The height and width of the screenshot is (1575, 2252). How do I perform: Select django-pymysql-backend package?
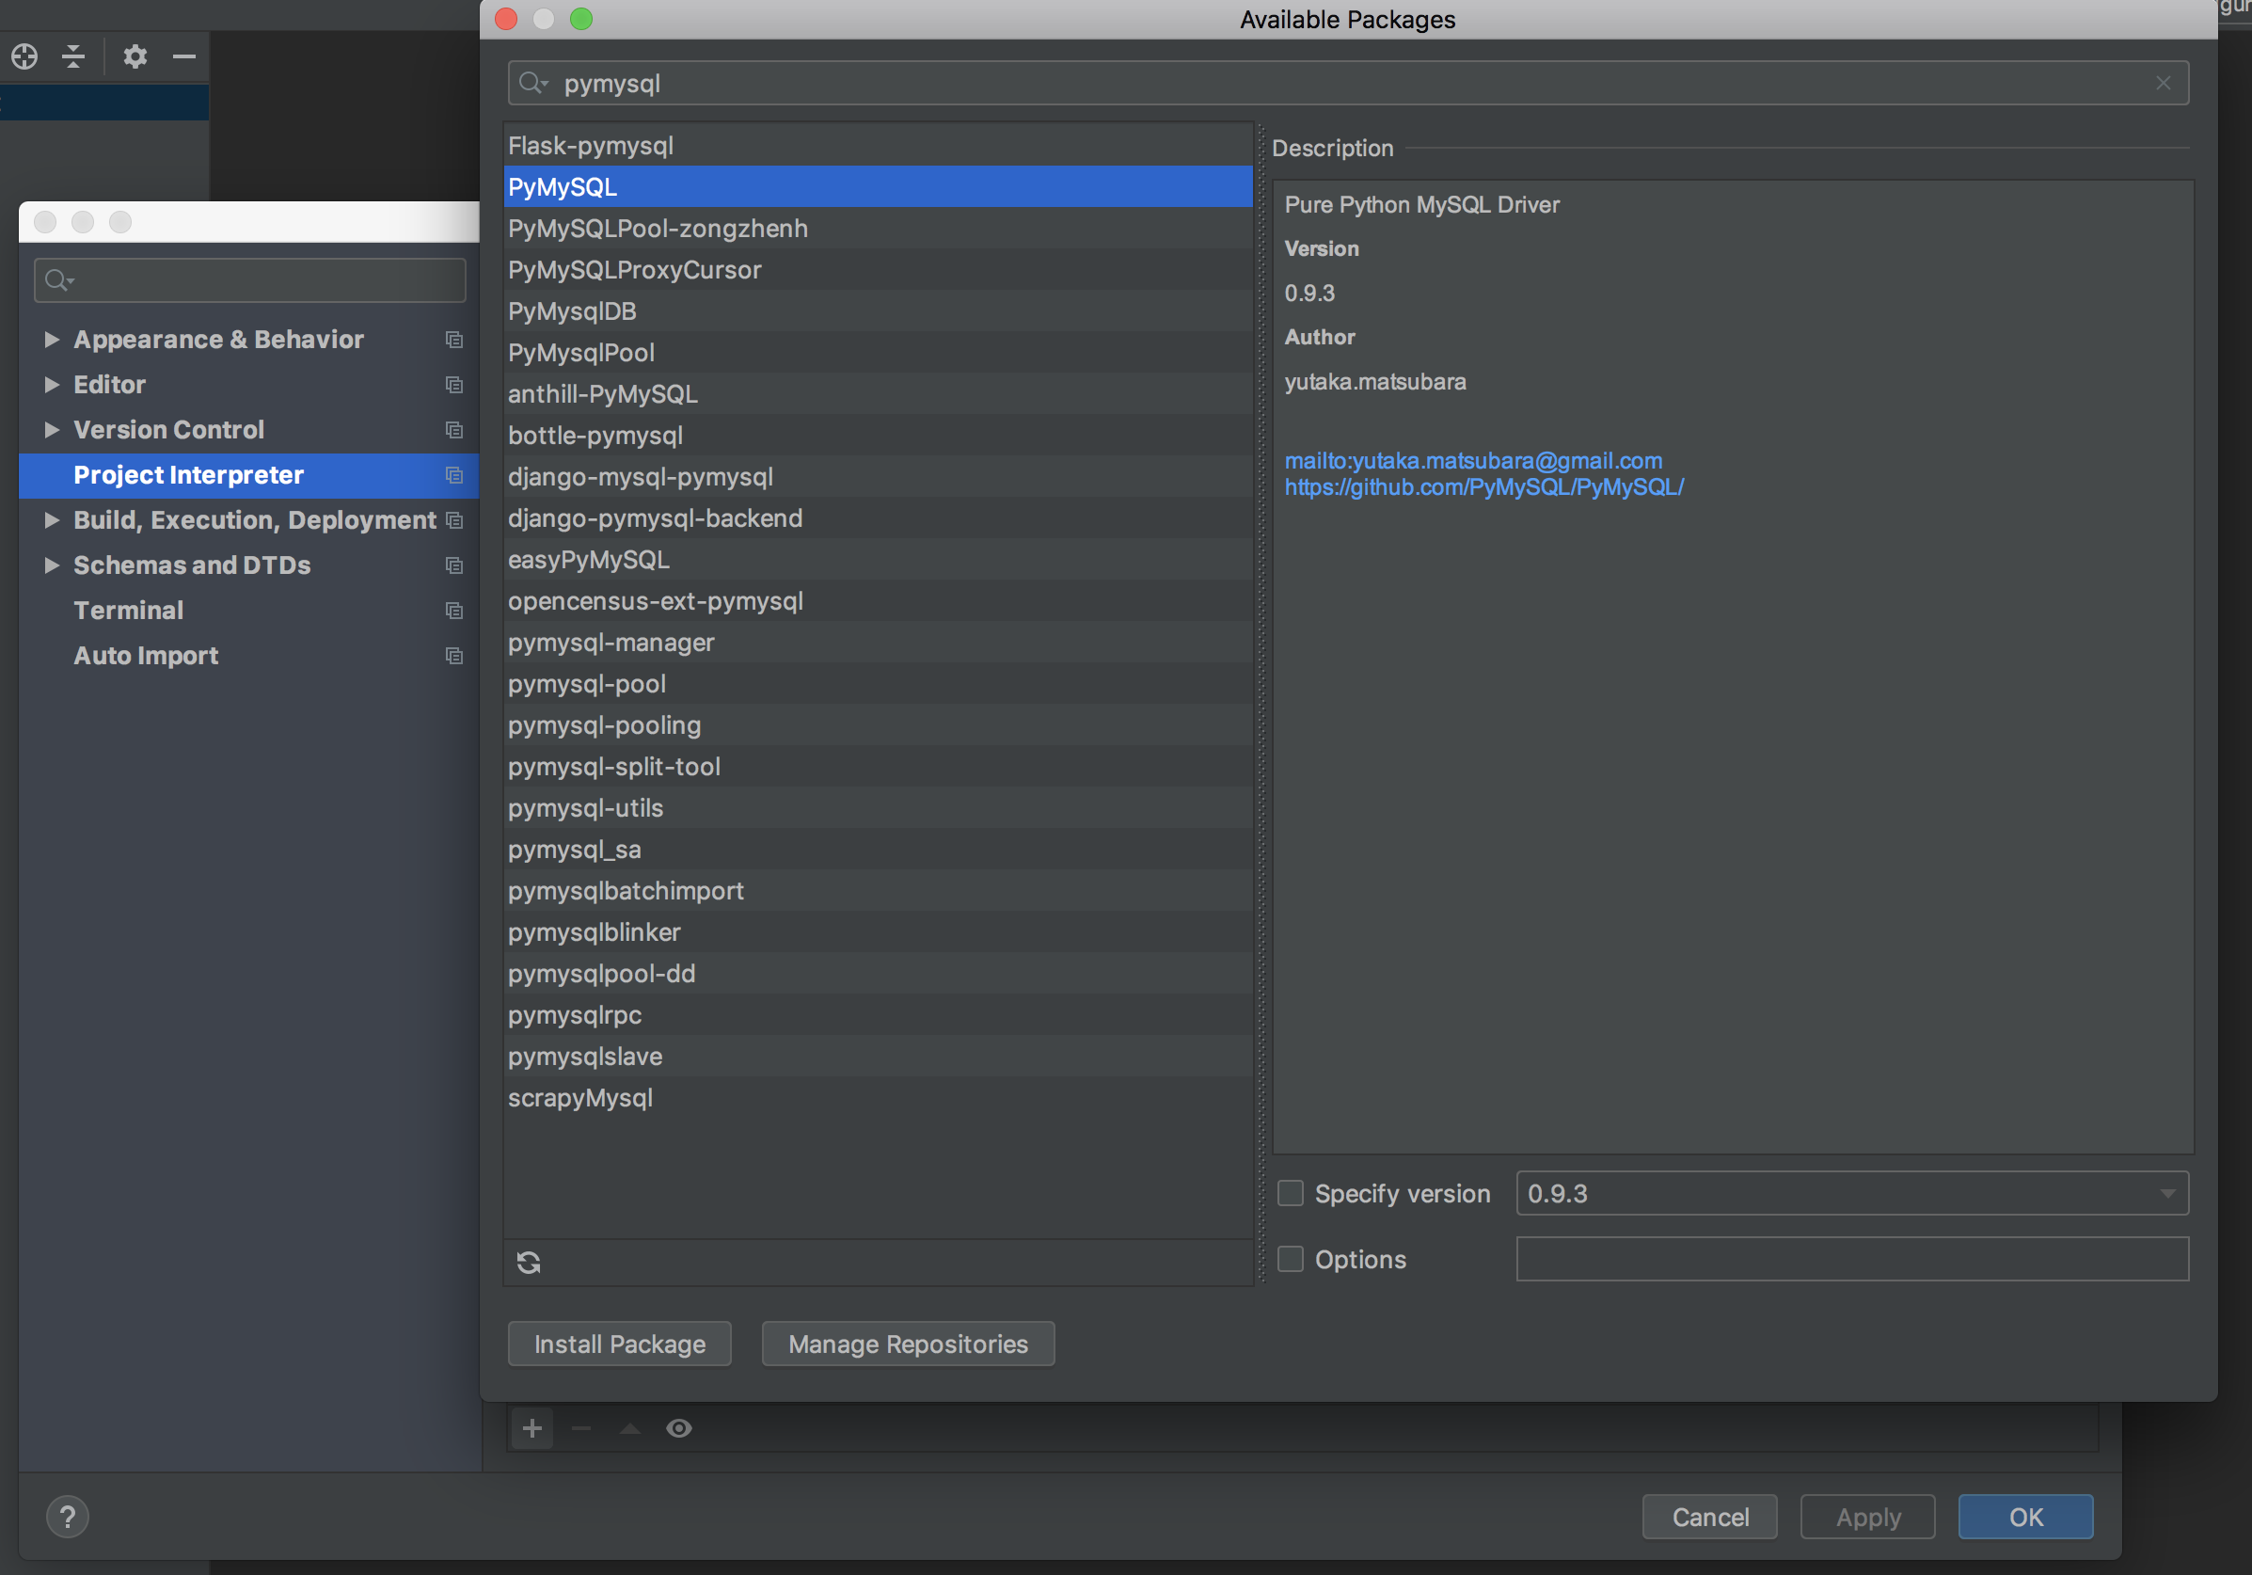click(878, 518)
